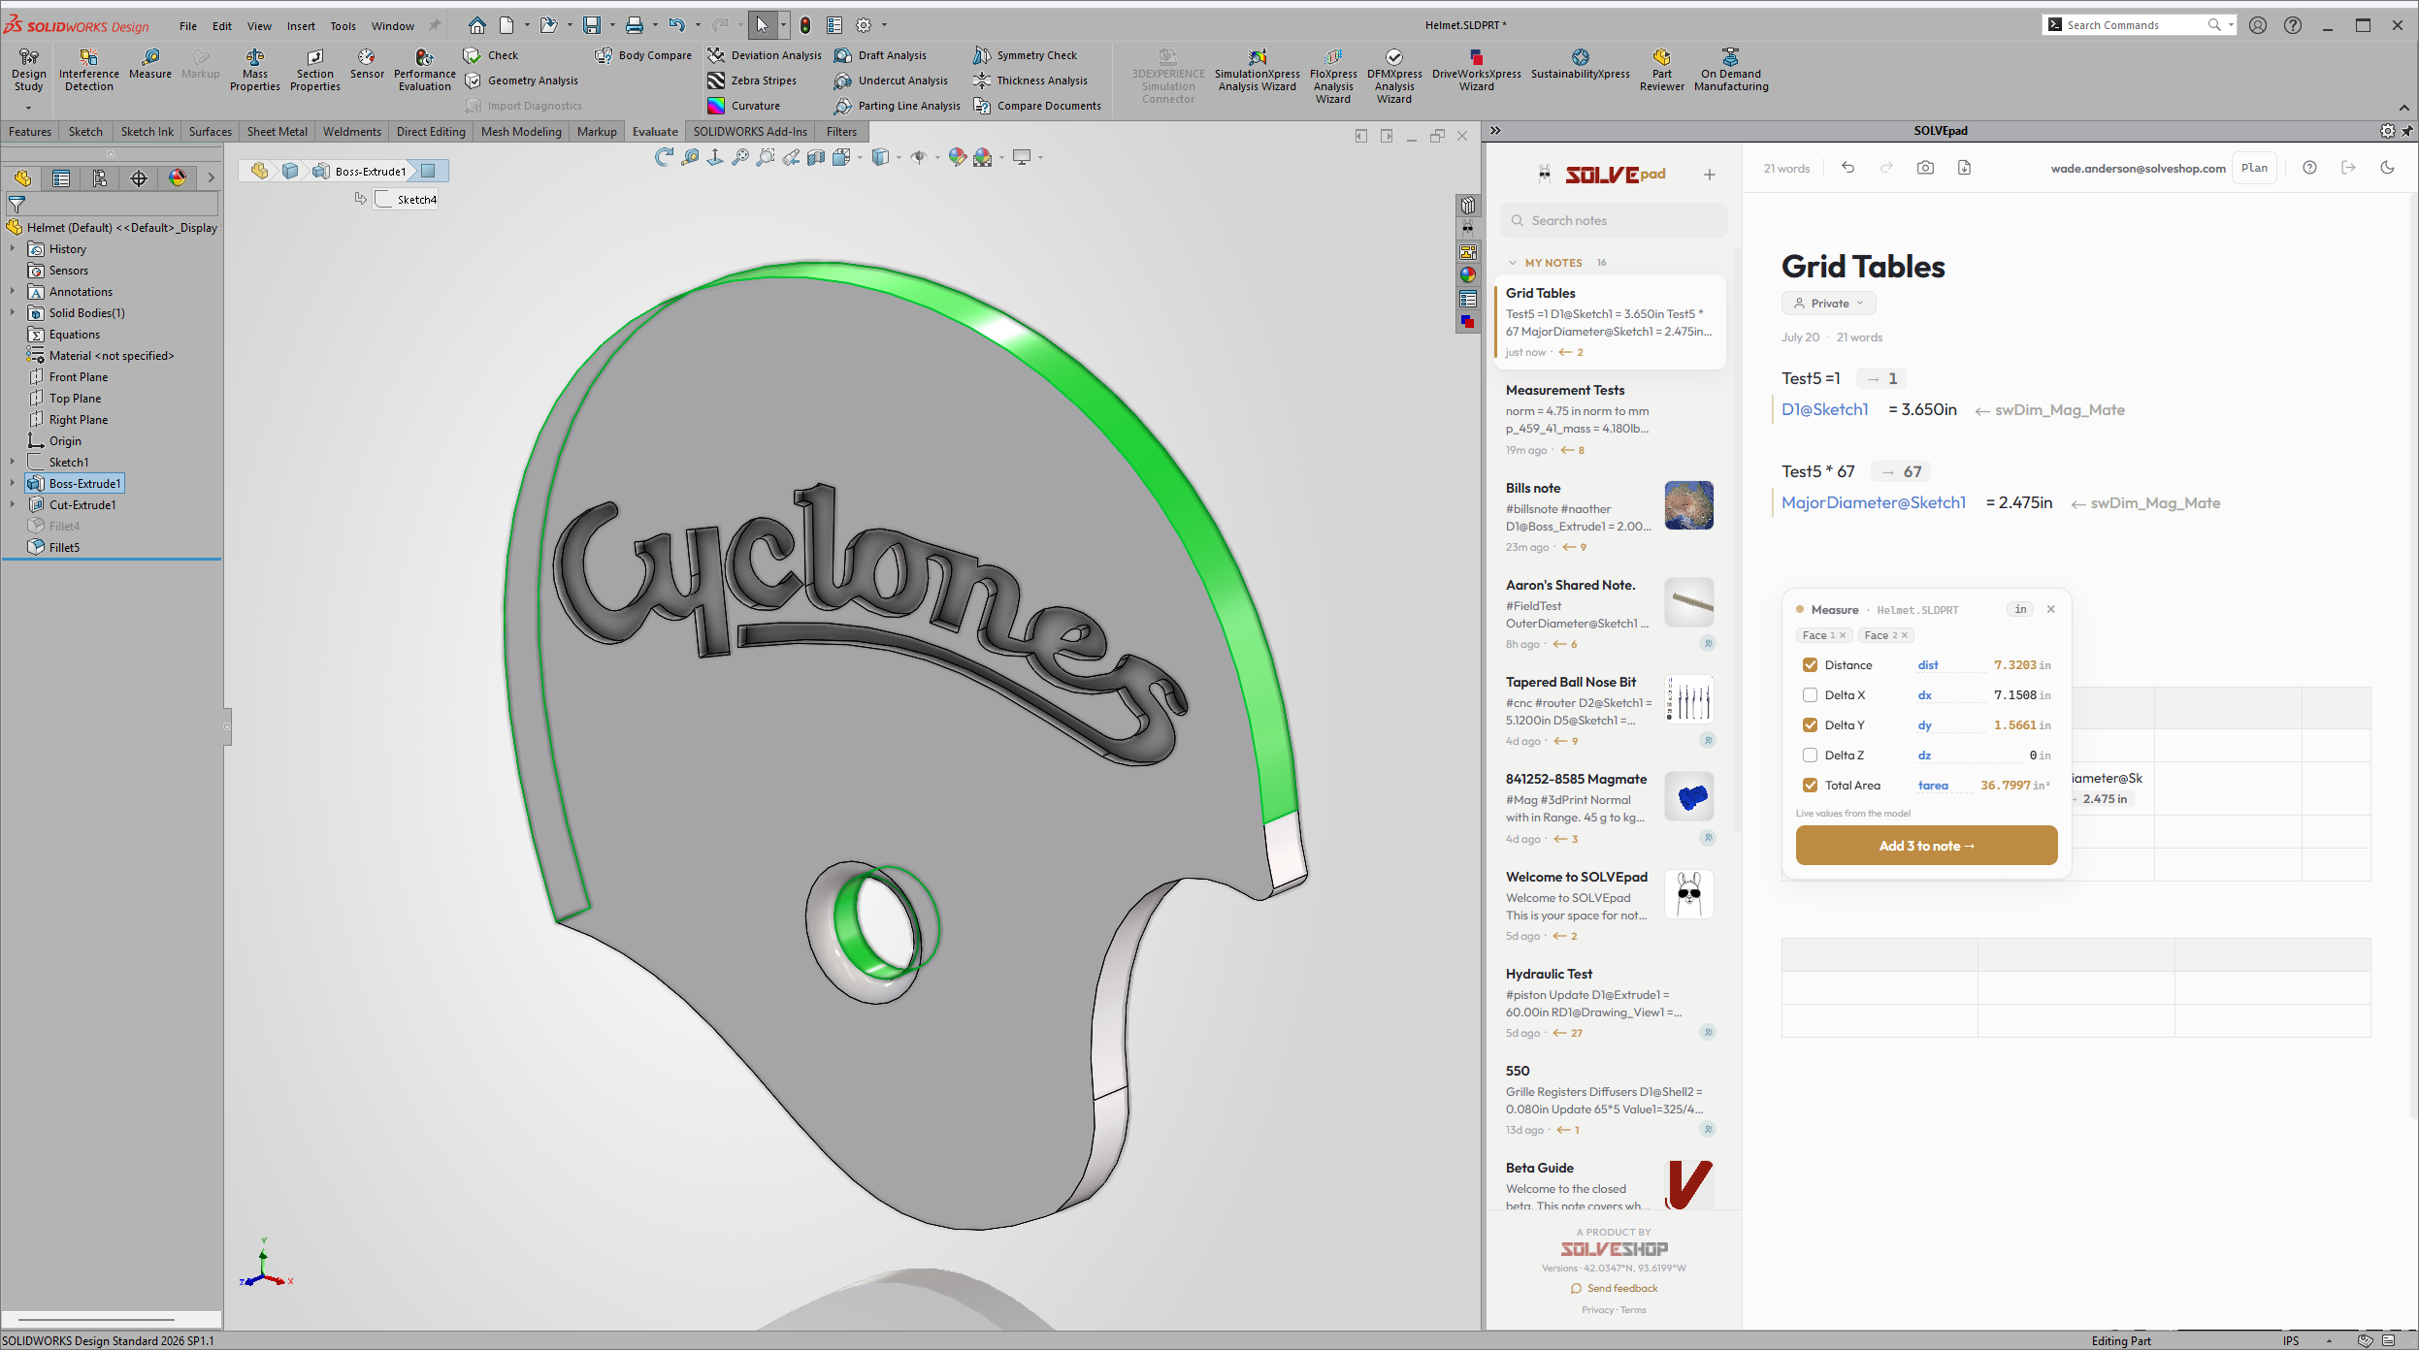The image size is (2419, 1350).
Task: Open Undercut Analysis
Action: (891, 80)
